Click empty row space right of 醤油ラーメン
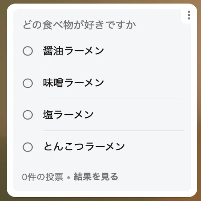Viewport: 201px width, 201px height. pyautogui.click(x=145, y=51)
